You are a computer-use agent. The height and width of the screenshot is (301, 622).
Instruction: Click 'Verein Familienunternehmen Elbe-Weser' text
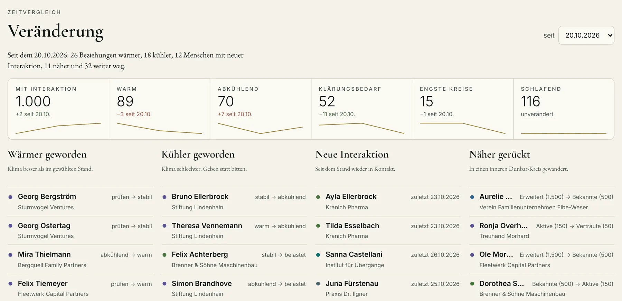(534, 207)
